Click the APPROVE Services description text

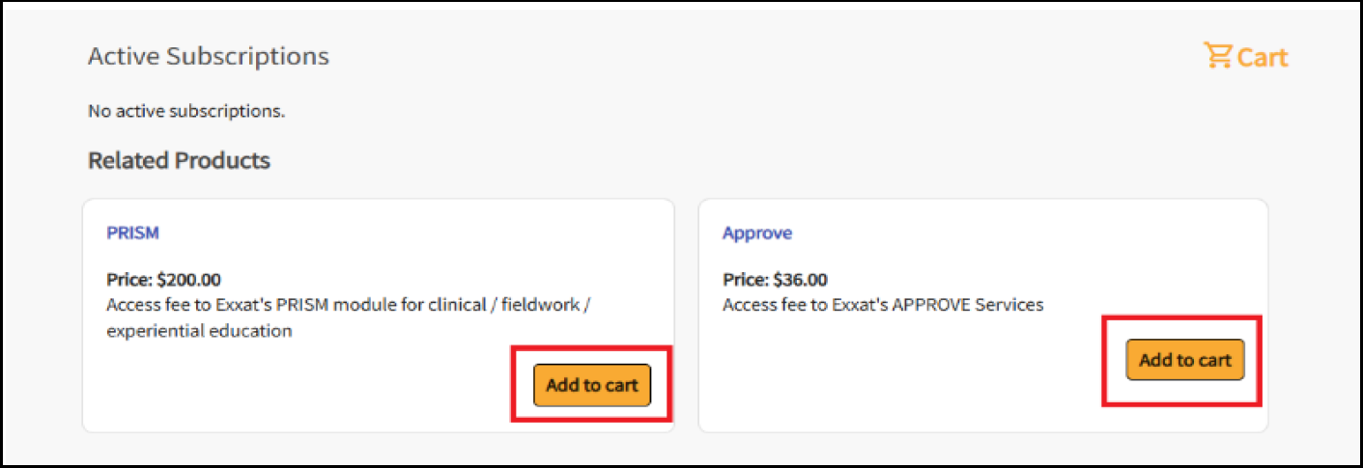pos(883,305)
